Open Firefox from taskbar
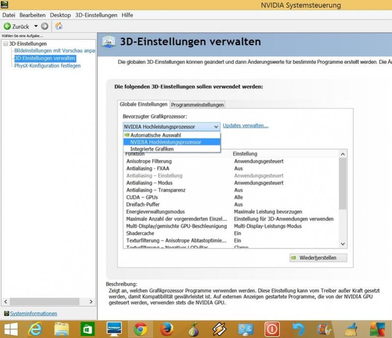This screenshot has height=338, width=392. click(x=167, y=329)
